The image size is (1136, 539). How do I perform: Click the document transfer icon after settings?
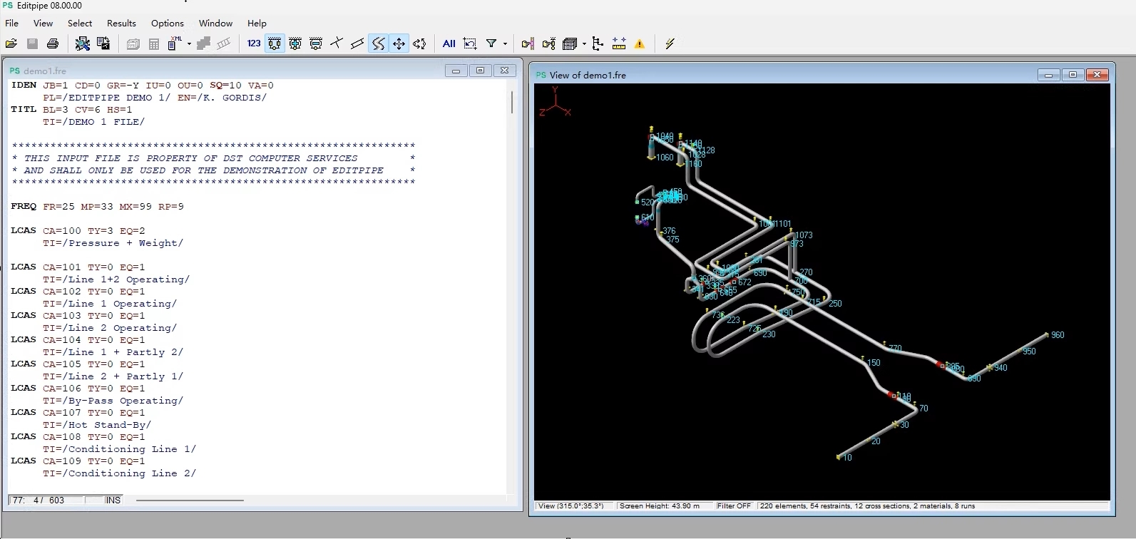103,43
